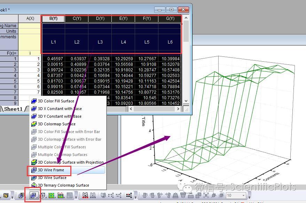Choose 3D Wire Frame from menu
The image size is (306, 203).
point(51,170)
